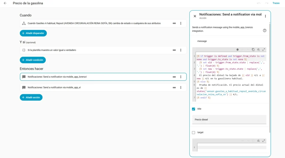Click Añadir condición button
This screenshot has width=285, height=158.
click(33, 60)
